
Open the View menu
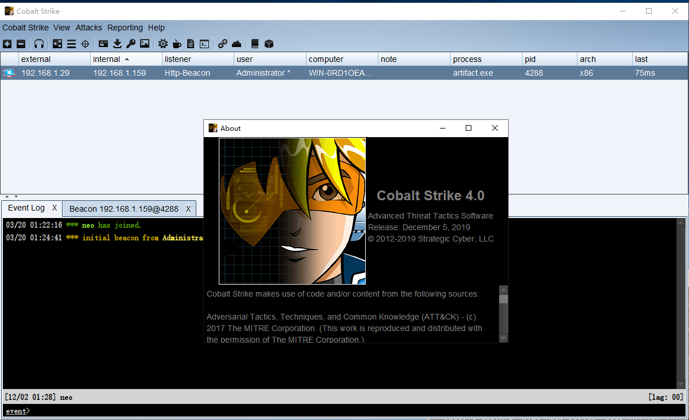pyautogui.click(x=61, y=28)
